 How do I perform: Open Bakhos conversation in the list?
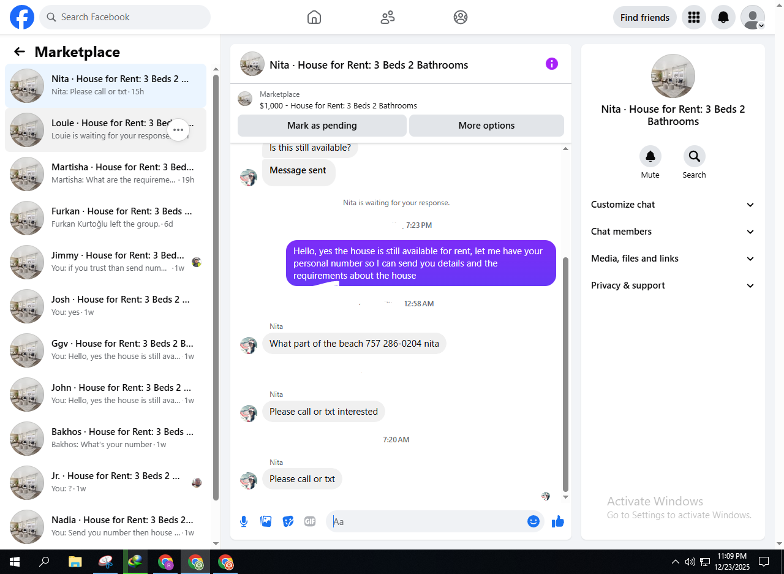point(105,439)
